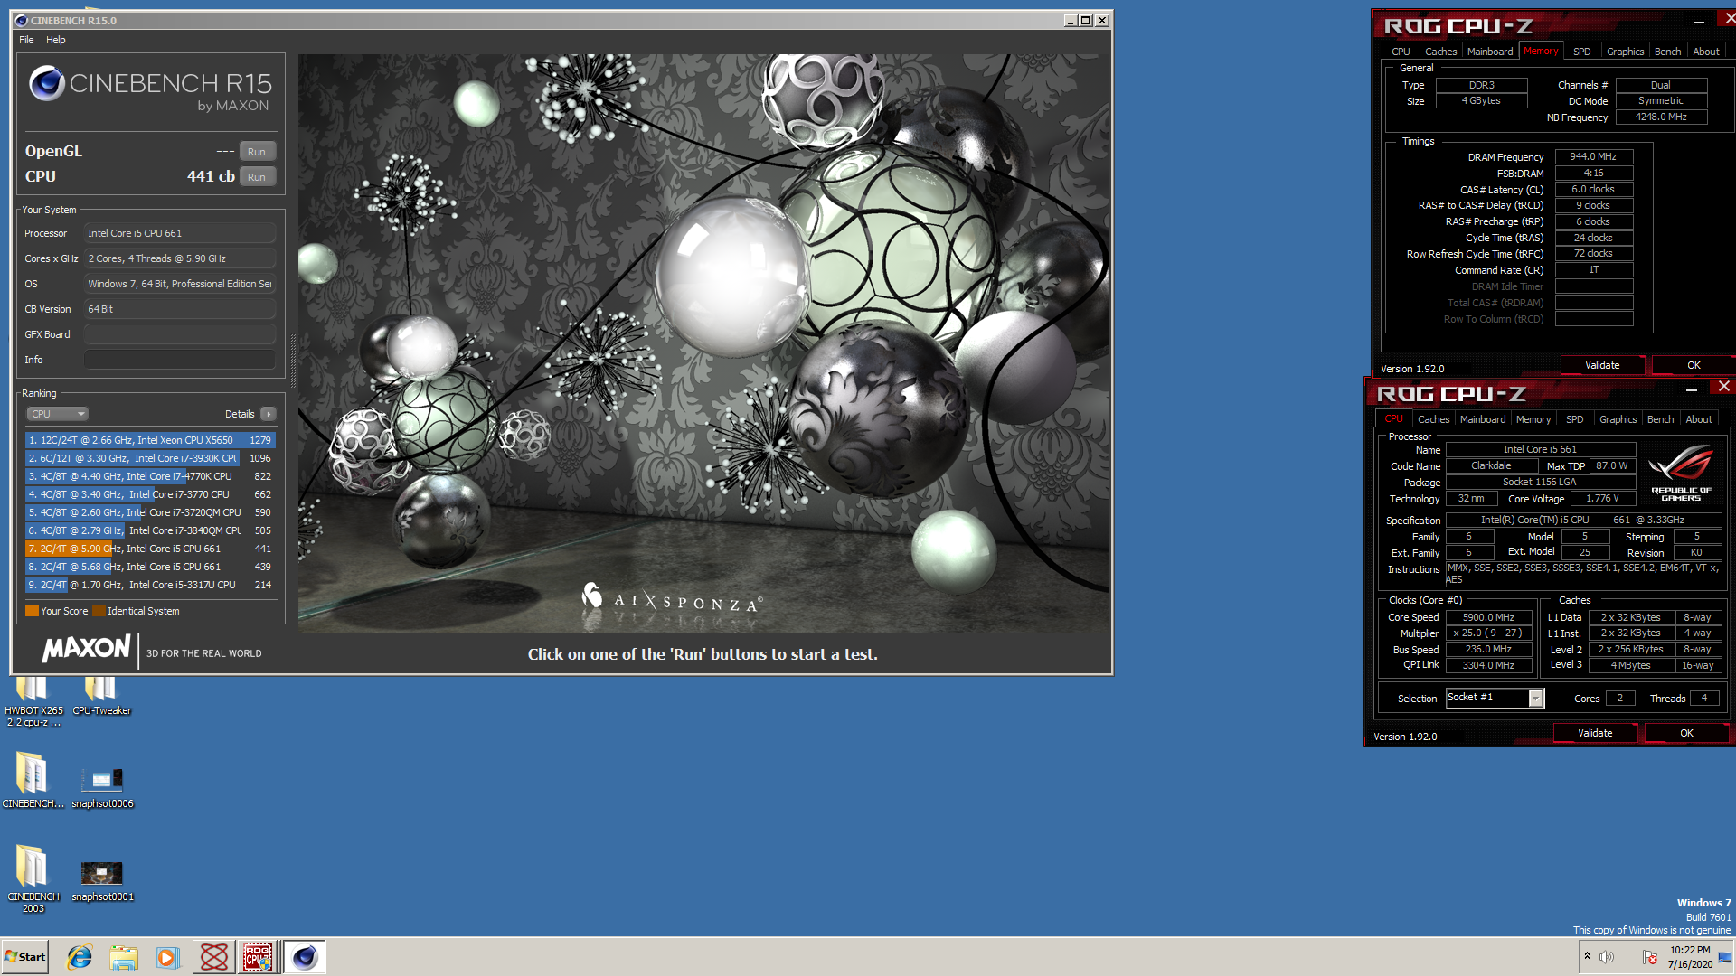Viewport: 1736px width, 976px height.
Task: Open the CPU-Tweaker desktop folder
Action: pyautogui.click(x=101, y=697)
